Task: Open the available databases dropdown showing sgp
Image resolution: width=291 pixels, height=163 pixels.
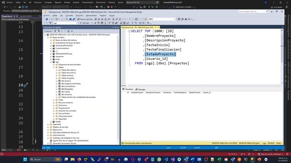Action: point(65,23)
